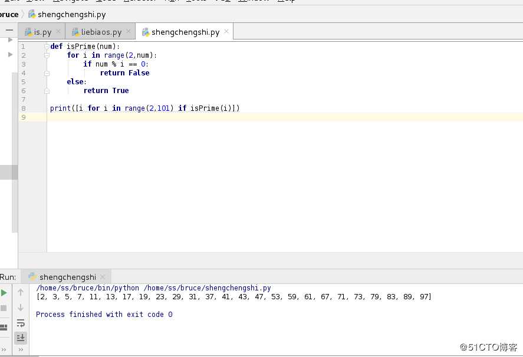Click the /home/ss/bruce/bin/python interpreter path

pyautogui.click(x=87, y=287)
